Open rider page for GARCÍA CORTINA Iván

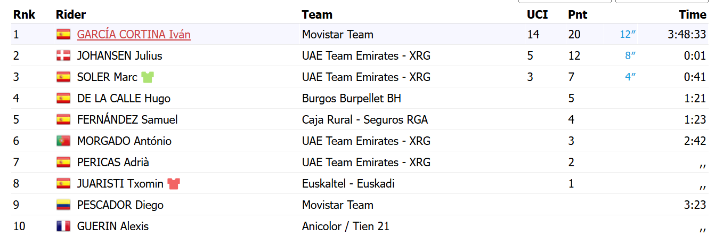coord(134,35)
